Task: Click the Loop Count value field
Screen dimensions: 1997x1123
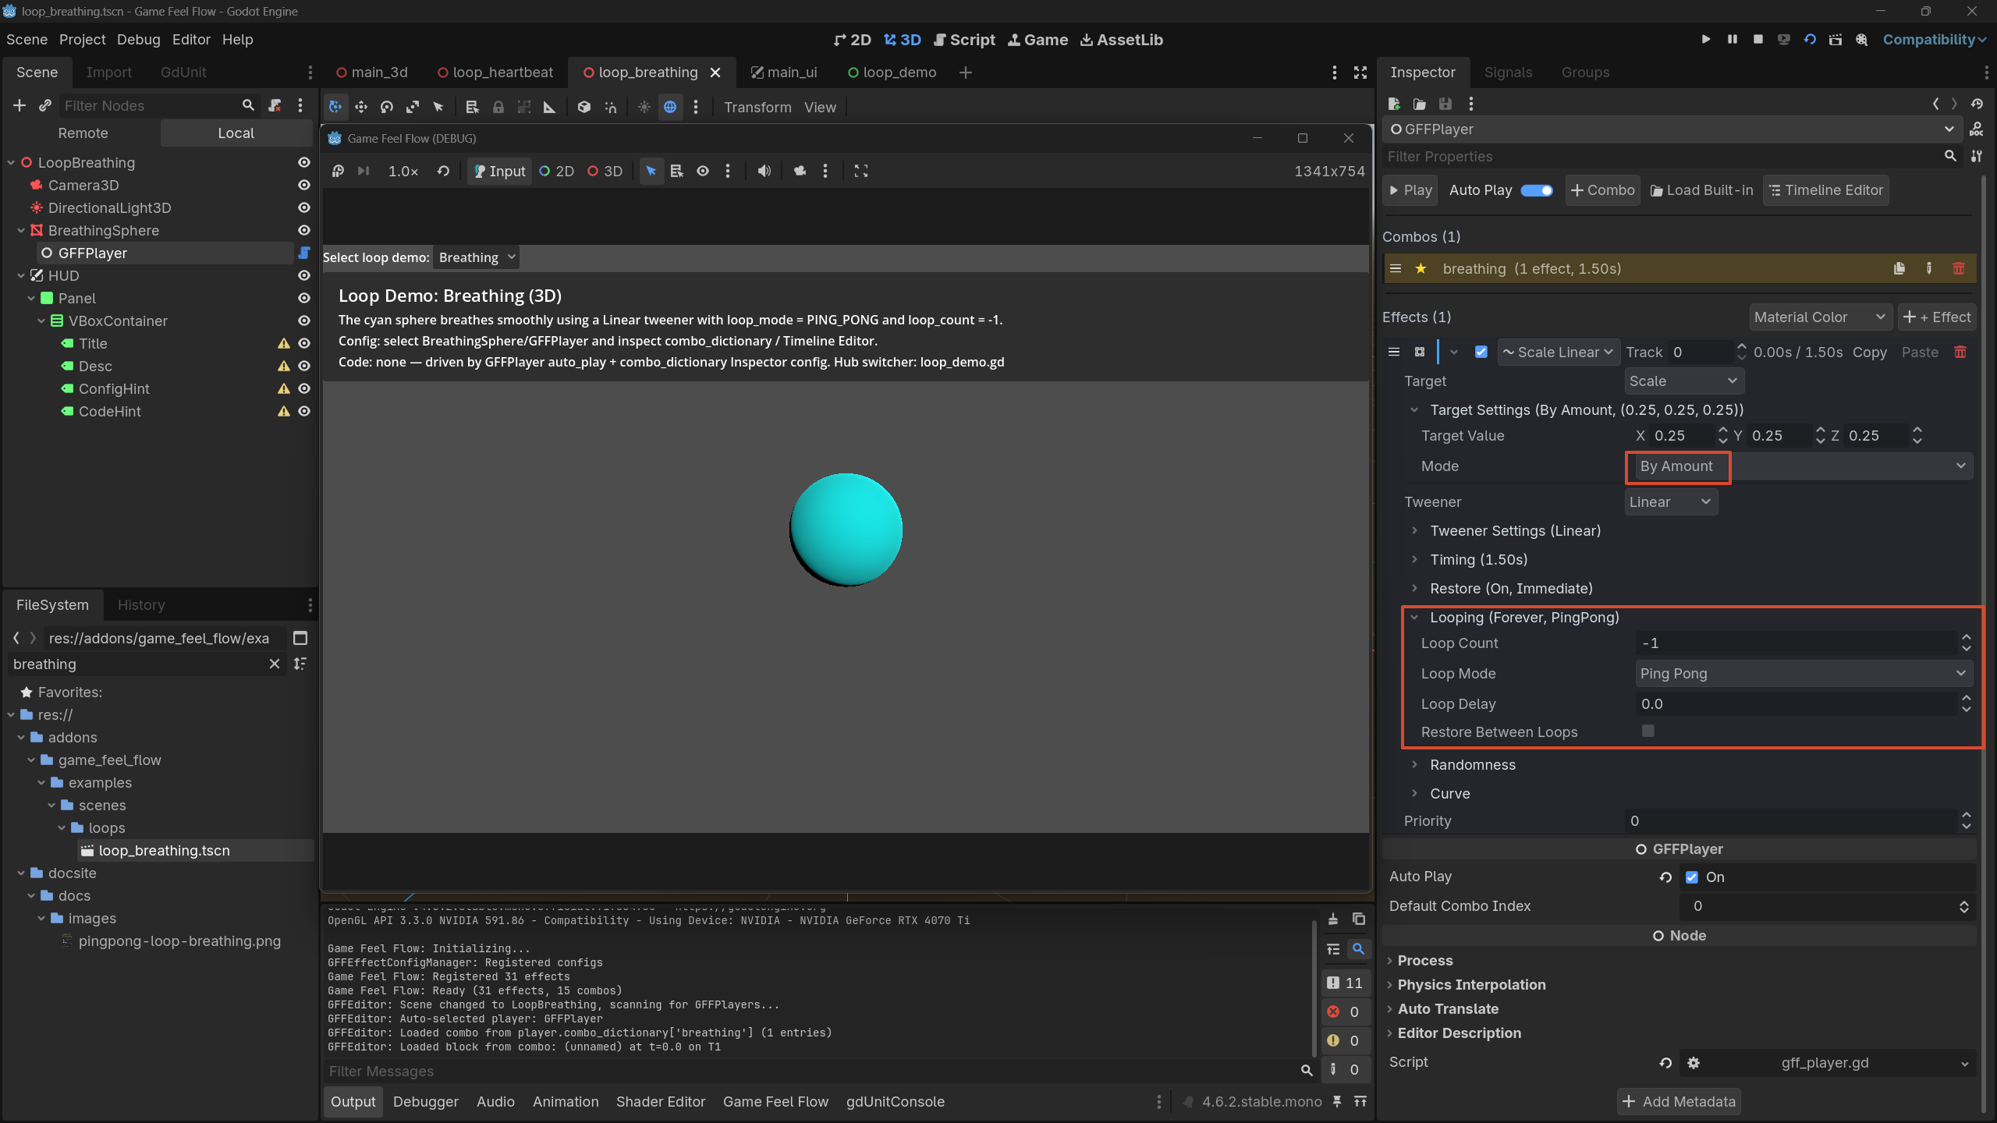Action: click(x=1796, y=643)
